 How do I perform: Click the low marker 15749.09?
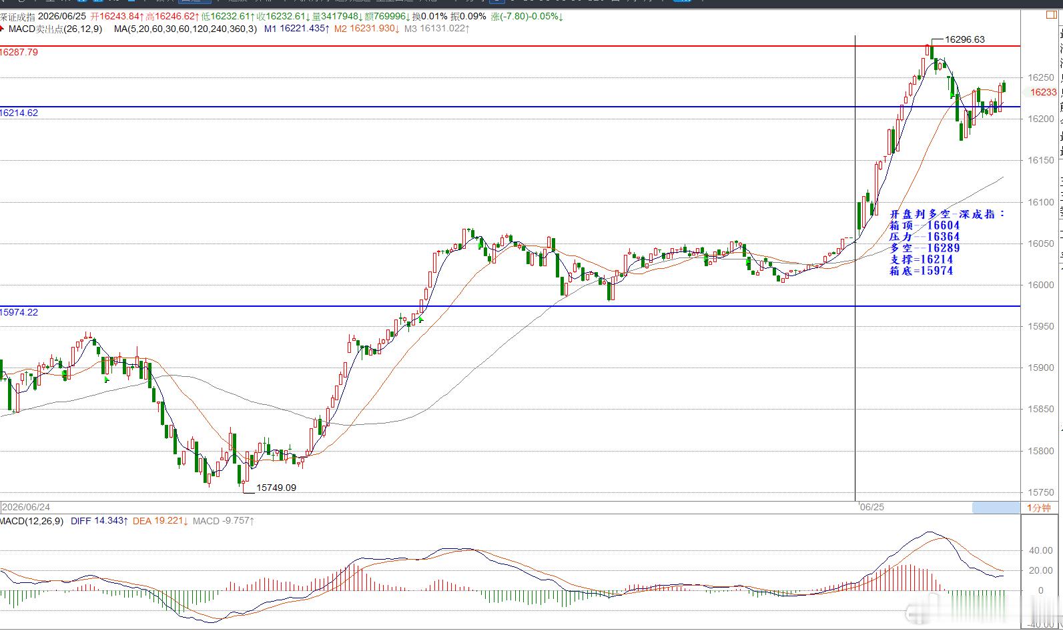point(276,488)
